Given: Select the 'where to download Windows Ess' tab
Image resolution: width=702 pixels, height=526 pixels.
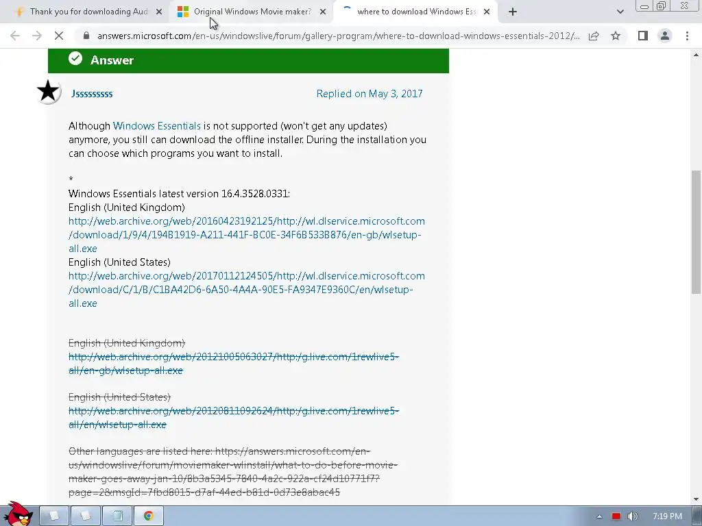Looking at the screenshot, I should point(416,12).
